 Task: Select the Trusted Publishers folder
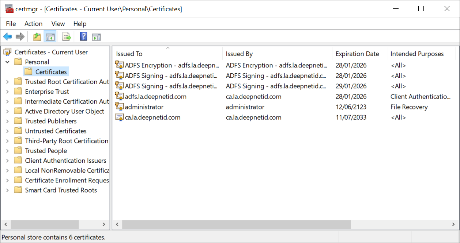(50, 121)
